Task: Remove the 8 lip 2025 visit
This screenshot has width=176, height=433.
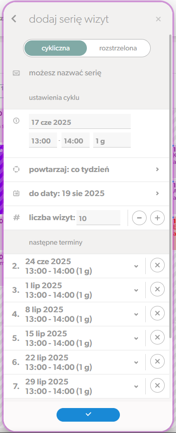Action: pyautogui.click(x=157, y=314)
